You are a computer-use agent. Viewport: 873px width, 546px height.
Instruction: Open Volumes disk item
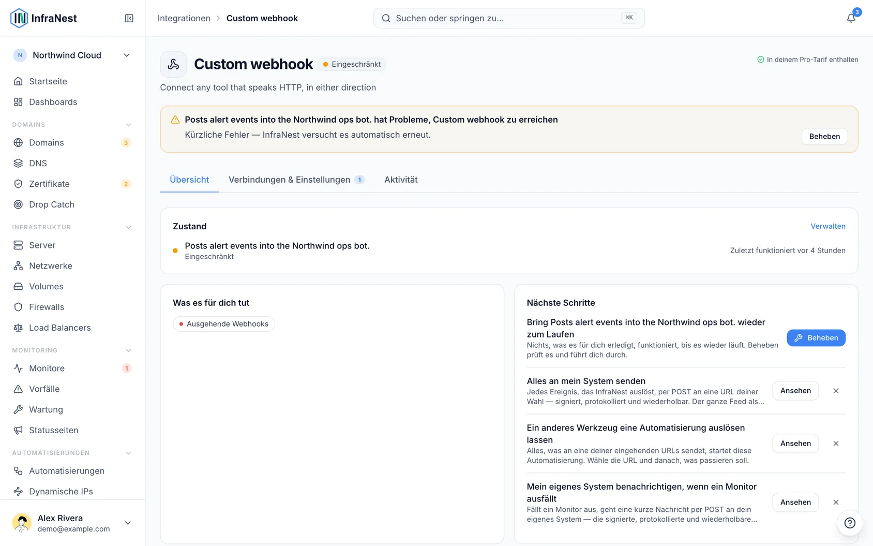[72, 286]
